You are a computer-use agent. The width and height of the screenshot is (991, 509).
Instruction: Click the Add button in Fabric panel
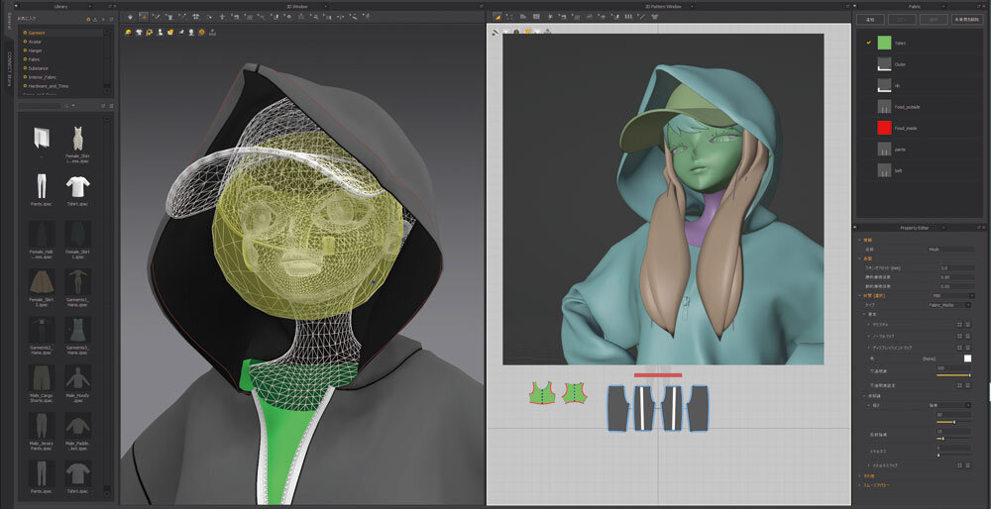[871, 19]
